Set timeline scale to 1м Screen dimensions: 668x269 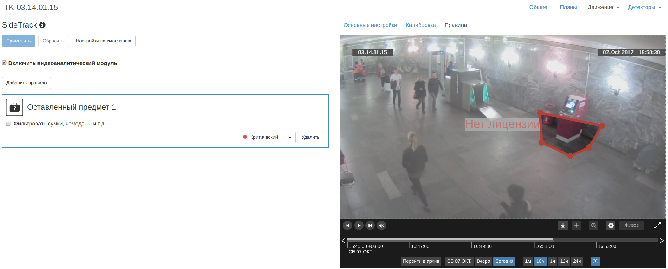pos(528,261)
